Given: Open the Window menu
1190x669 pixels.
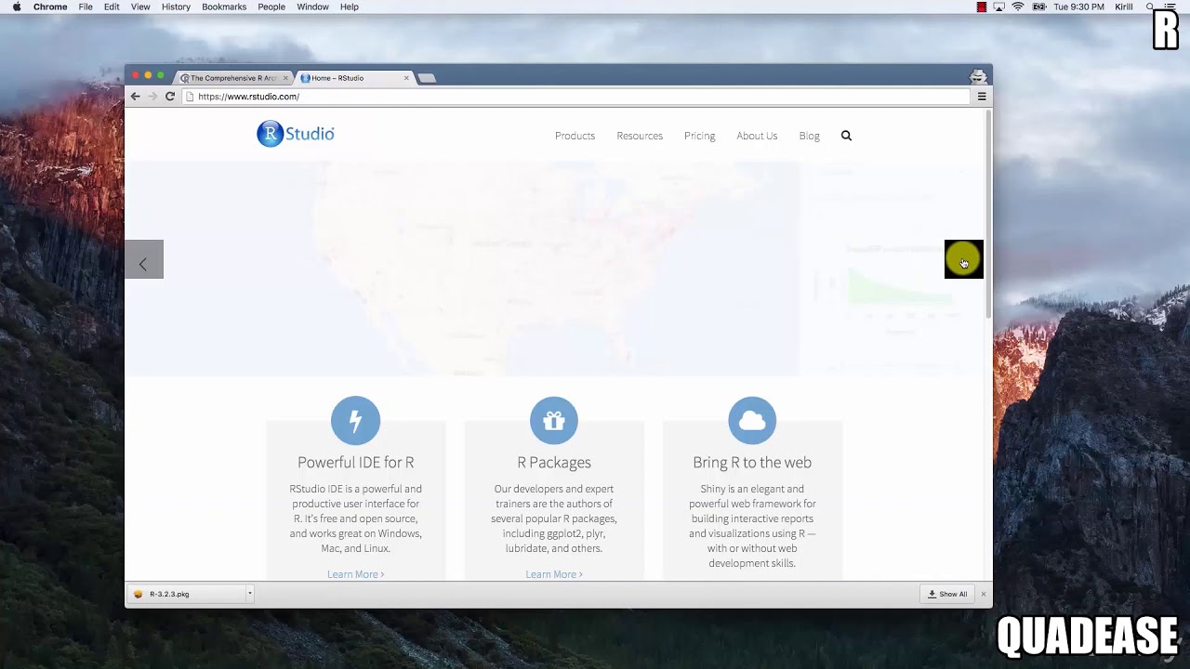Looking at the screenshot, I should [x=312, y=7].
